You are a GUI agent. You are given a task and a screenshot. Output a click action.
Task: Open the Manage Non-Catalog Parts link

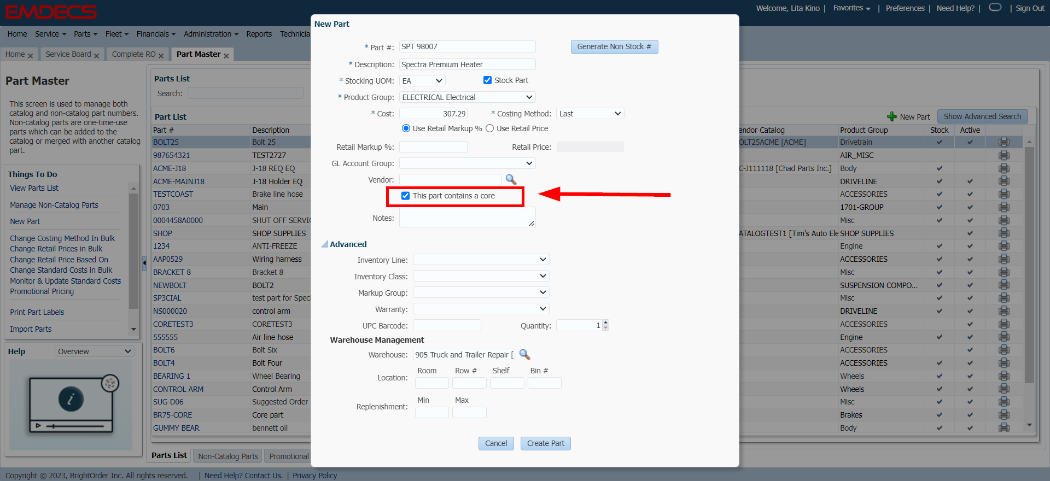pos(54,205)
